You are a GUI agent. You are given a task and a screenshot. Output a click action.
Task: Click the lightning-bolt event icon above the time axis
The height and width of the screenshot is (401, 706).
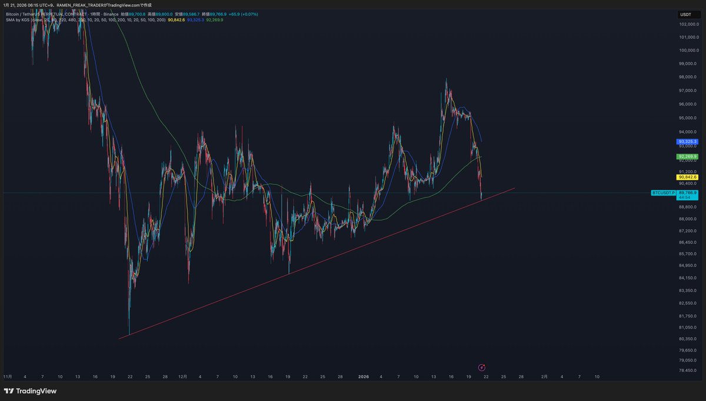[482, 367]
